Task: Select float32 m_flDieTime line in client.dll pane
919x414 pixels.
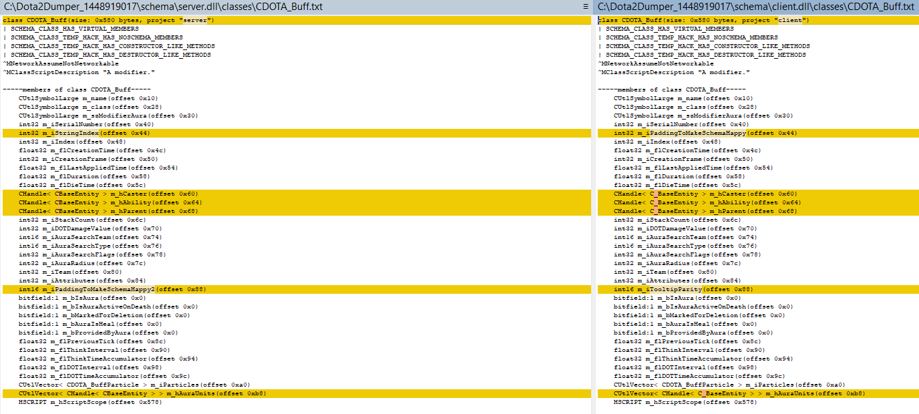Action: [677, 185]
